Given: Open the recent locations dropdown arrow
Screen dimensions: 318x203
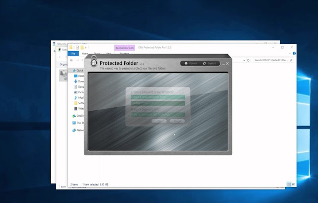Looking at the screenshot, I should pos(82,60).
